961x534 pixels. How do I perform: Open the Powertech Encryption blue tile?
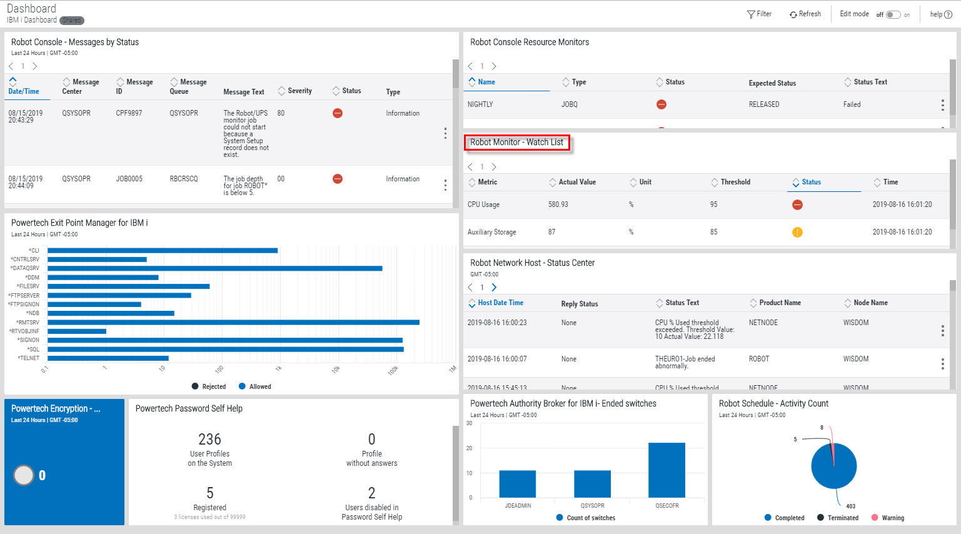[x=64, y=462]
